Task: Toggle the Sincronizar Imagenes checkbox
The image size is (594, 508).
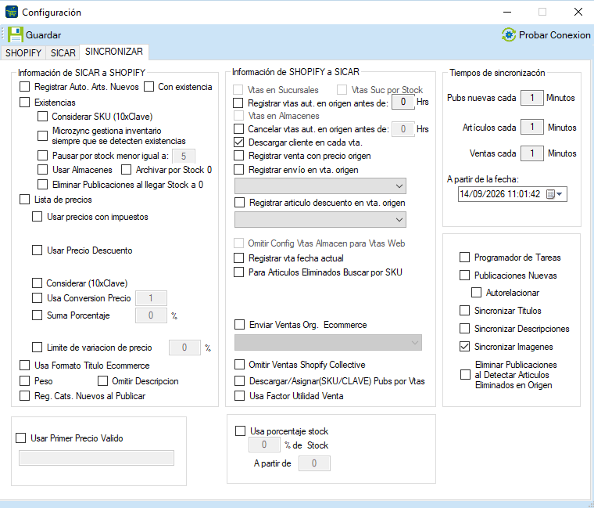Action: 464,347
